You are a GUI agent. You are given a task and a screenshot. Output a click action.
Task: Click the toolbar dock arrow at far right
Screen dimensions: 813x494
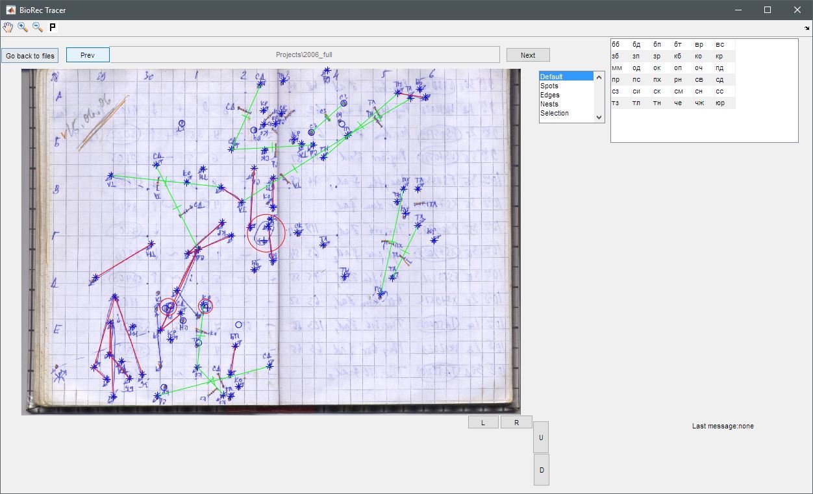(807, 28)
